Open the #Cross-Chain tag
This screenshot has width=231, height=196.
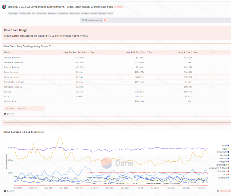point(25,13)
